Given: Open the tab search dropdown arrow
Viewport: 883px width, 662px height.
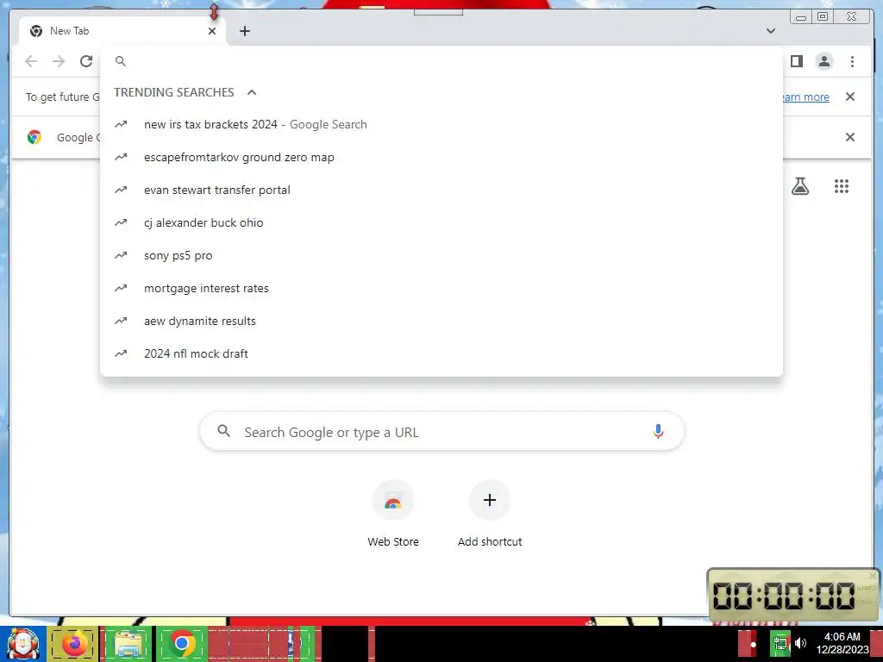Looking at the screenshot, I should (771, 31).
